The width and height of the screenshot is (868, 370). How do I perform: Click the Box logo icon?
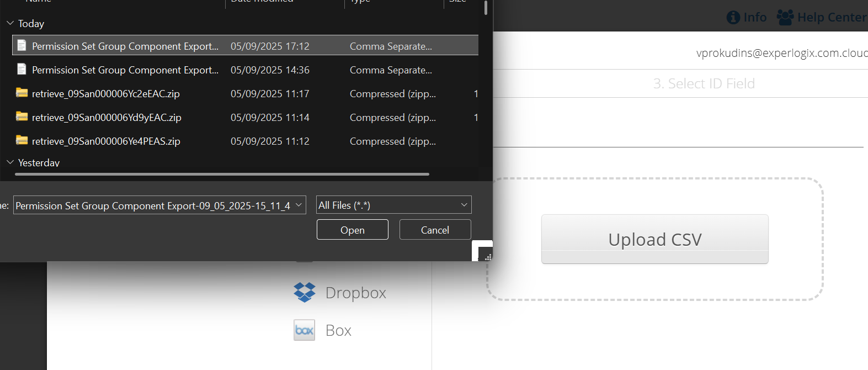pos(305,330)
